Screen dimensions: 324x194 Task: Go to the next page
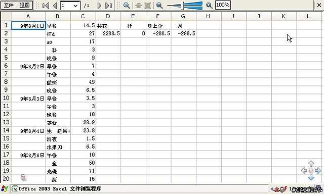coord(99,6)
